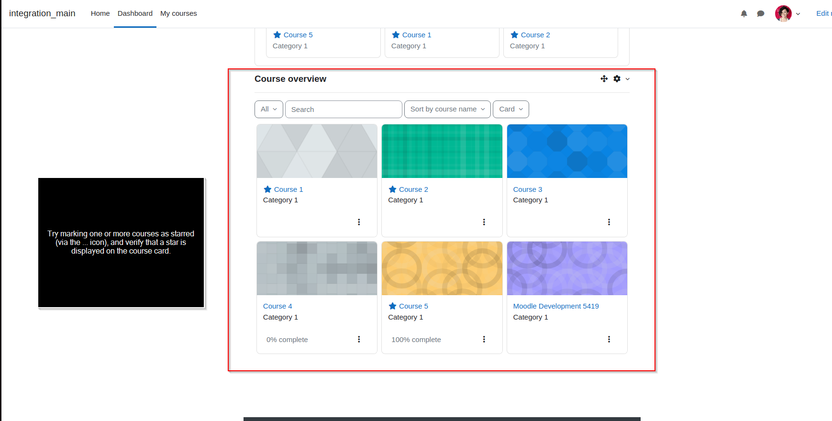The width and height of the screenshot is (832, 421).
Task: Expand the chevron next to the gear icon
Action: tap(628, 79)
